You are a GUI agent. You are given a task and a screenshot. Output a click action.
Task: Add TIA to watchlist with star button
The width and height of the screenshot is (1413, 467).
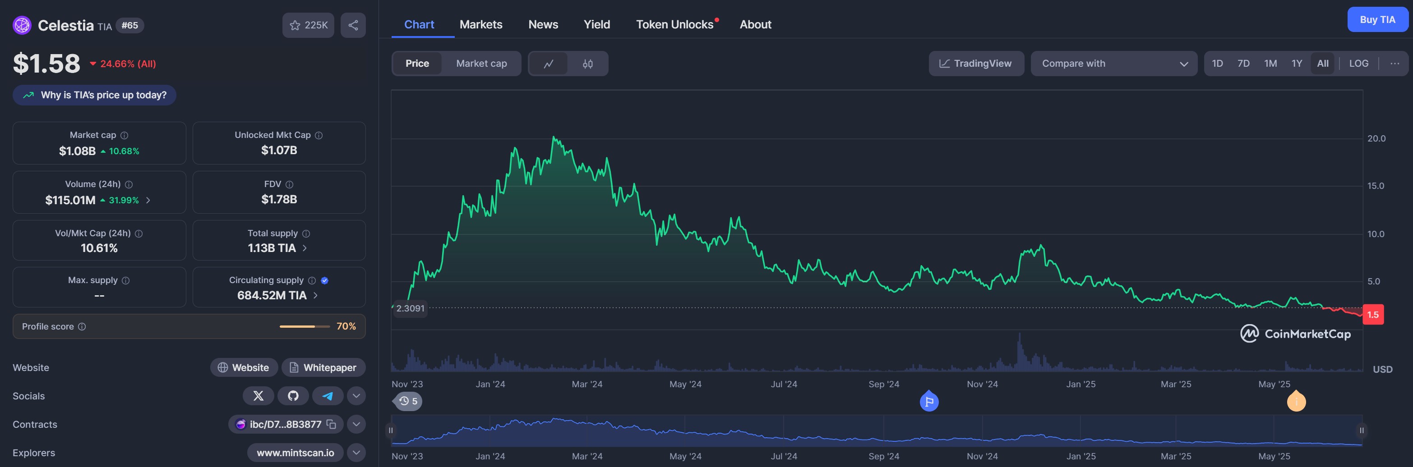tap(308, 25)
